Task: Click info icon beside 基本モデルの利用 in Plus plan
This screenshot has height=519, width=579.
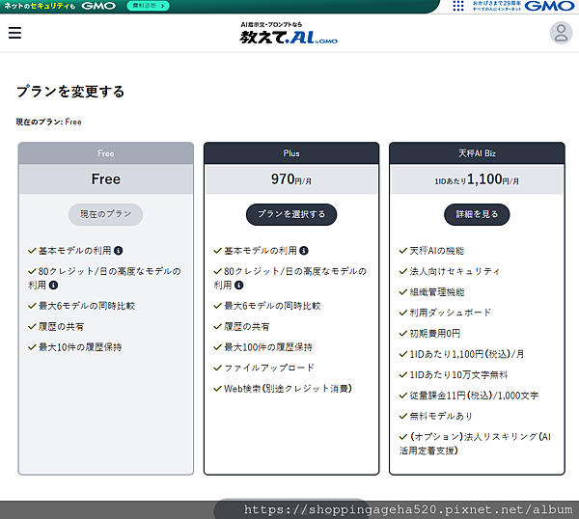Action: pos(304,251)
